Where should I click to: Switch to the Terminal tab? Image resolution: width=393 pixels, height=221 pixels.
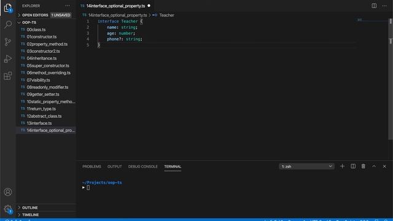[x=173, y=166]
